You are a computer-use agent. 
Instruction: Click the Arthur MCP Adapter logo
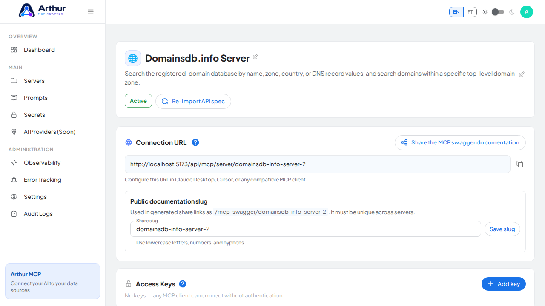(42, 10)
